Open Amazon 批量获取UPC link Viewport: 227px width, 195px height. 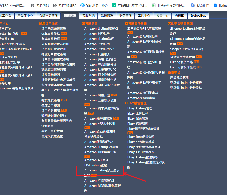[100, 70]
